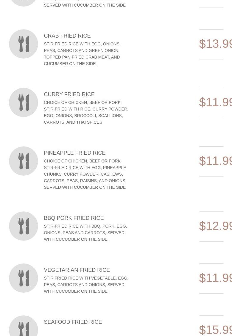Open the Crab Fried Rice title
The image size is (232, 336).
67,36
